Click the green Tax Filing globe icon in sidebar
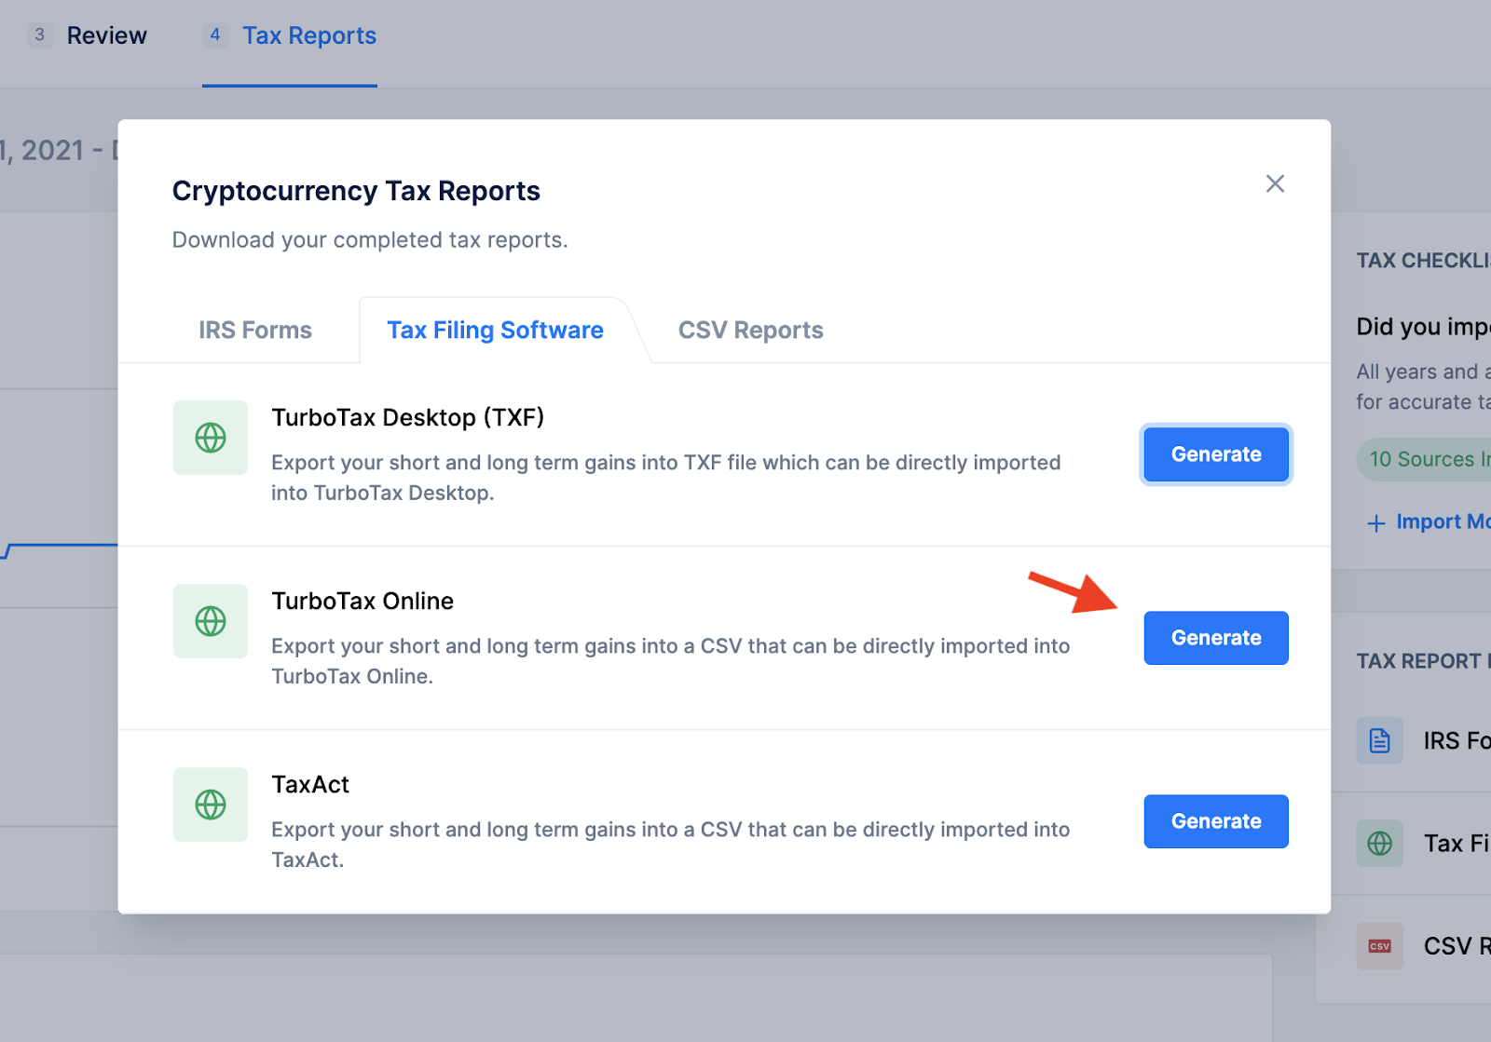This screenshot has width=1491, height=1042. (x=1379, y=843)
